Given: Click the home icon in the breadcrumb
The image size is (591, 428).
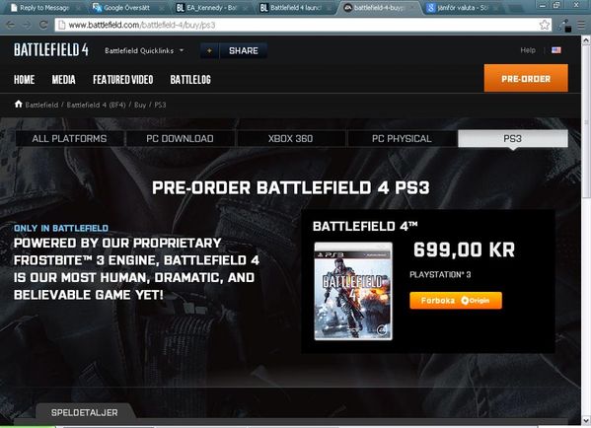Looking at the screenshot, I should [x=18, y=104].
